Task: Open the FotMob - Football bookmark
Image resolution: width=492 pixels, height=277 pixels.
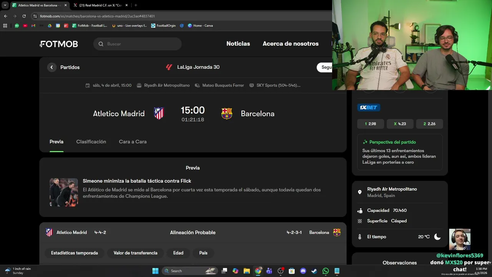Action: click(x=90, y=26)
